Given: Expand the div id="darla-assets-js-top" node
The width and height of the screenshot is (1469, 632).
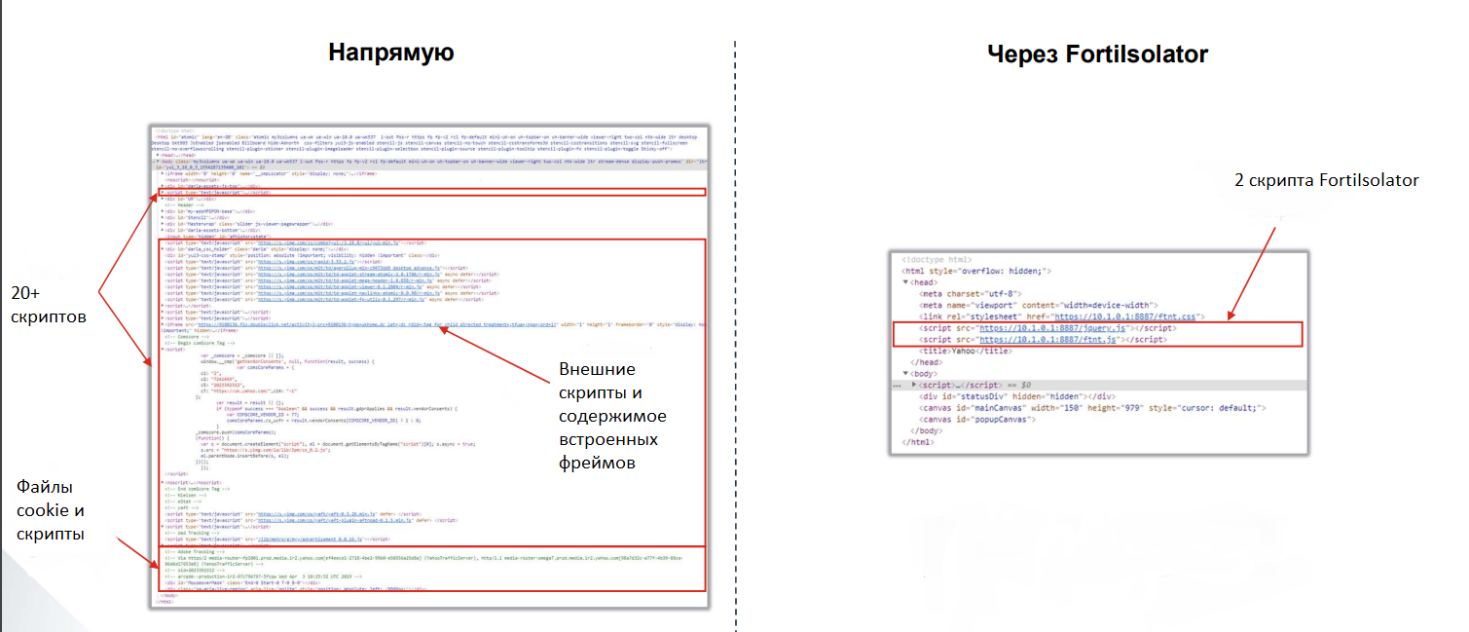Looking at the screenshot, I should tap(163, 186).
